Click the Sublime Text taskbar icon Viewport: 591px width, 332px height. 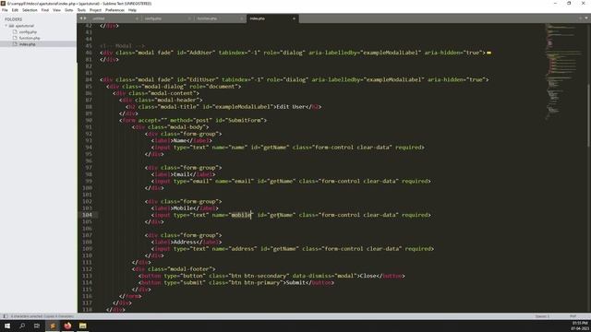(53, 326)
